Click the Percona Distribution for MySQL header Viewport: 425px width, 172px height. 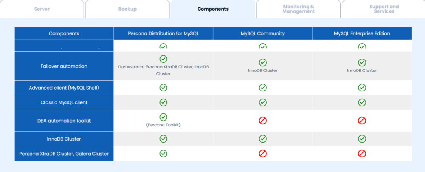click(163, 33)
